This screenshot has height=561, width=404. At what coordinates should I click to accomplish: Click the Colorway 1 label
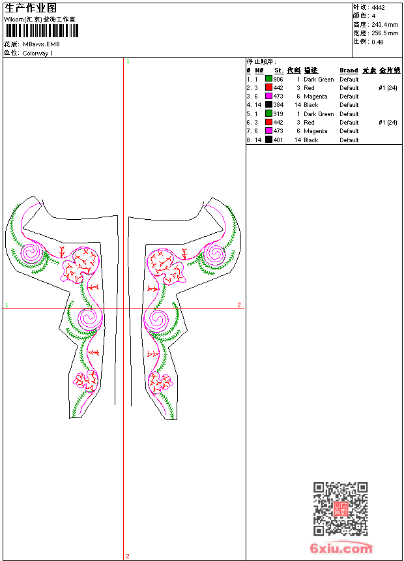[x=38, y=53]
